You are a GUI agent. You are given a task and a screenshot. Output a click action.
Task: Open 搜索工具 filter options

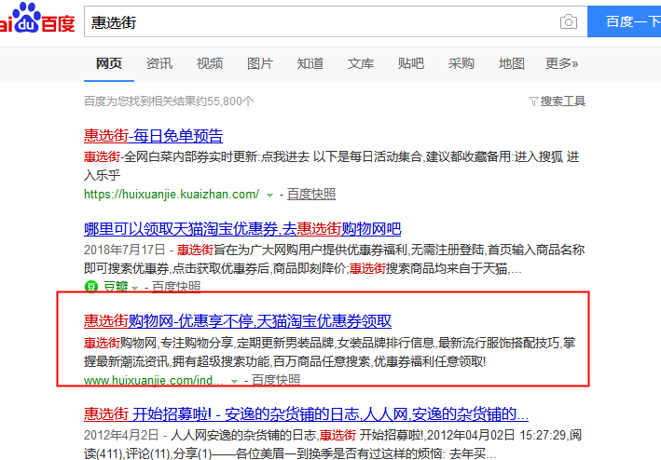click(x=557, y=101)
